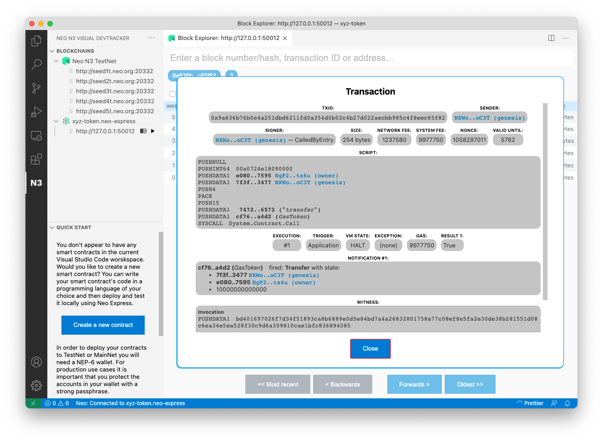Click xyz-token.neo-express blockchain icon
The height and width of the screenshot is (442, 603).
click(66, 121)
